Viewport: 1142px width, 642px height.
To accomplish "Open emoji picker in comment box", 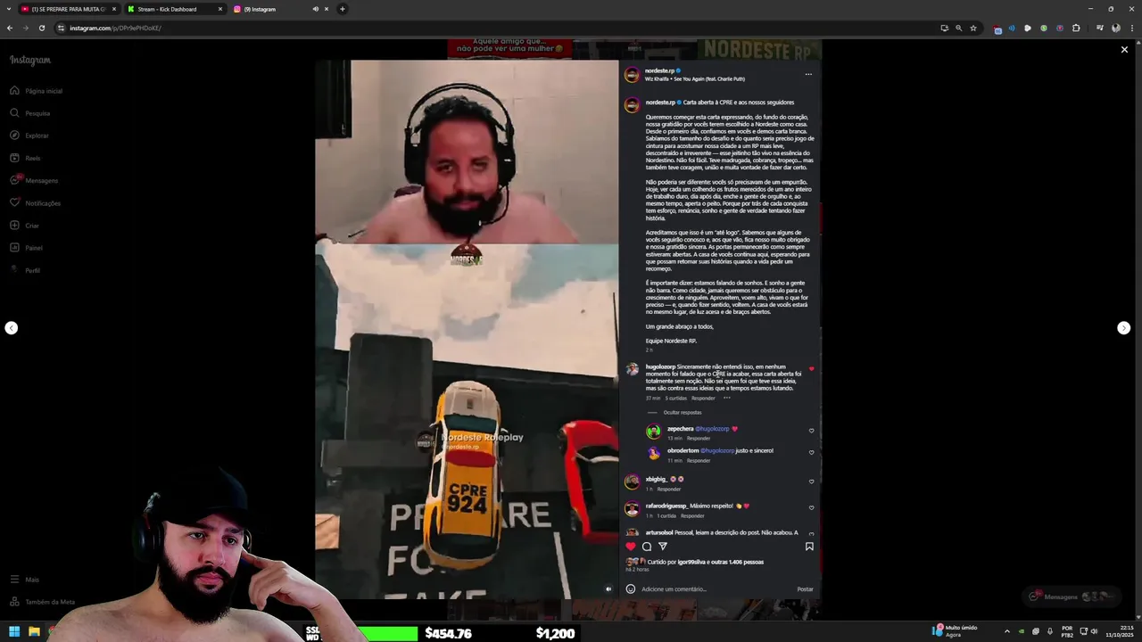I will 631,588.
